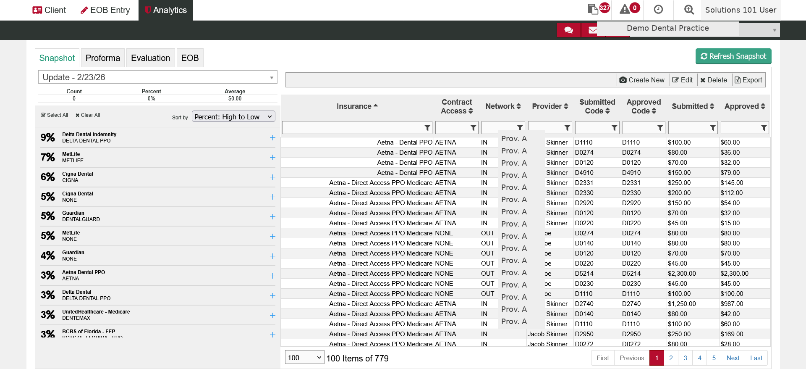This screenshot has width=806, height=369.
Task: Switch to the Evaluation tab
Action: point(151,58)
